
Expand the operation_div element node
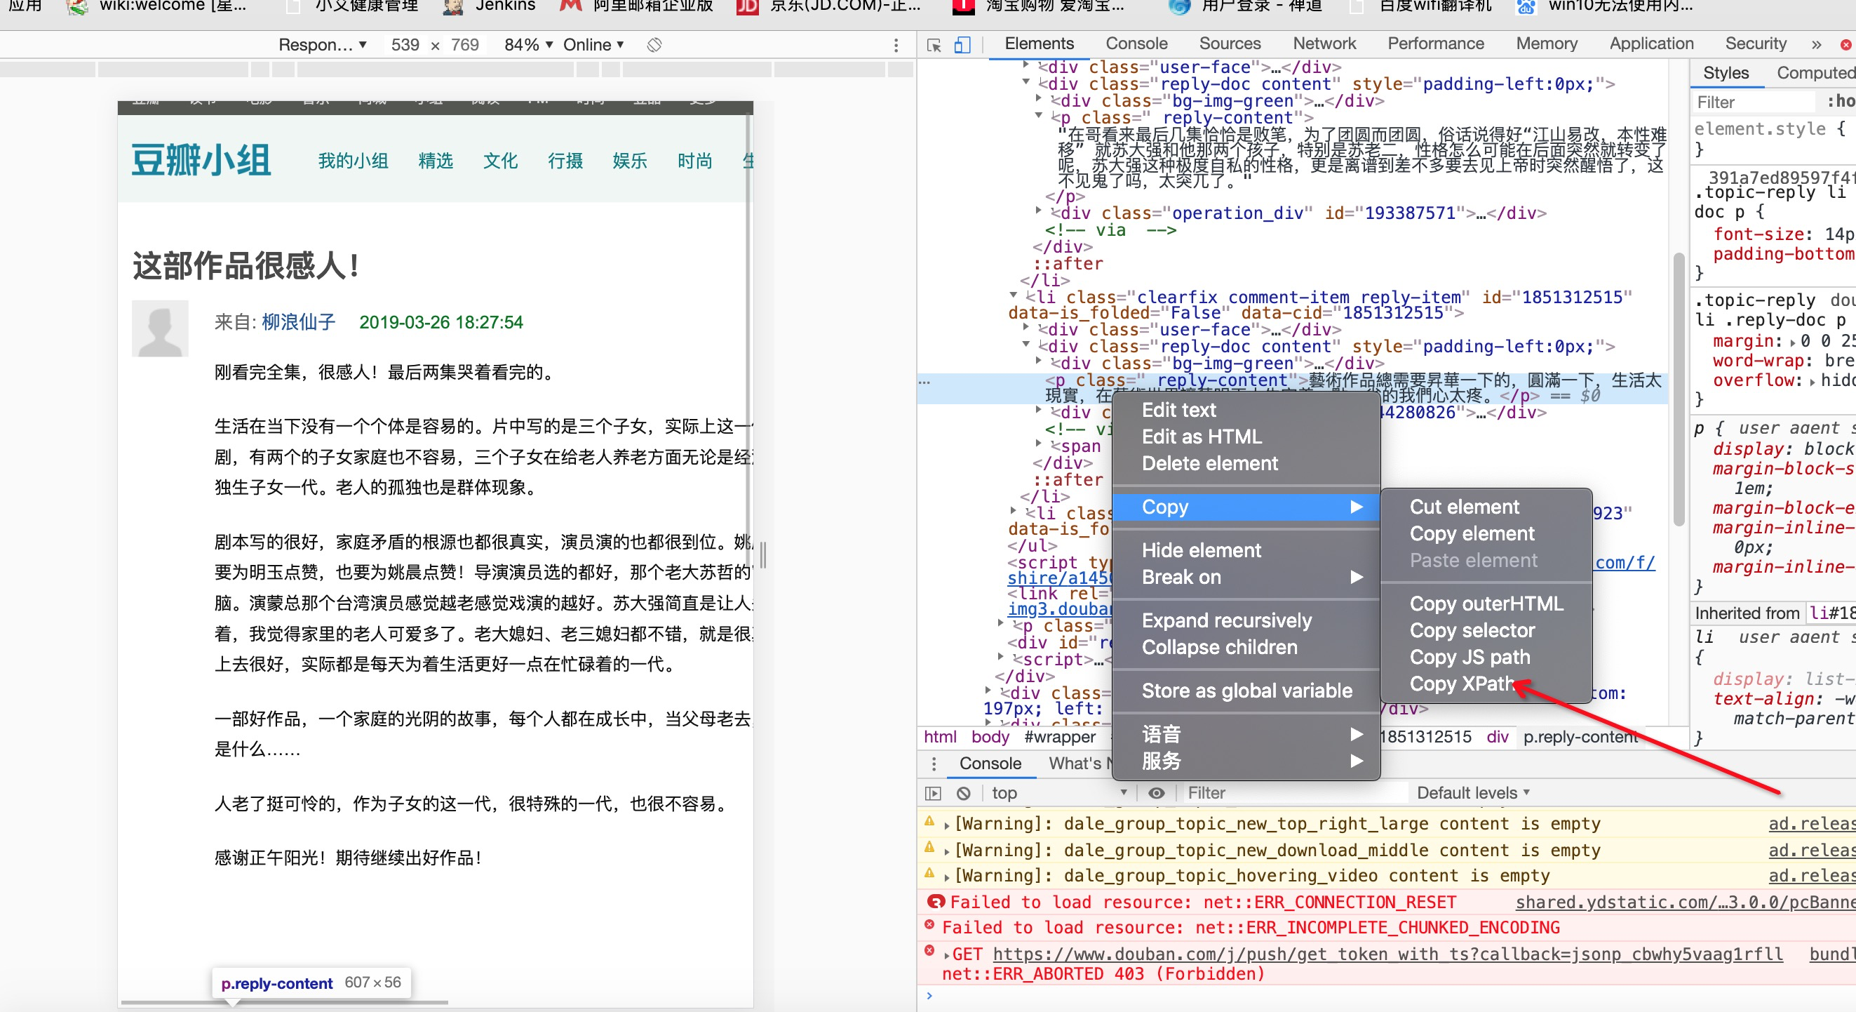click(1038, 211)
